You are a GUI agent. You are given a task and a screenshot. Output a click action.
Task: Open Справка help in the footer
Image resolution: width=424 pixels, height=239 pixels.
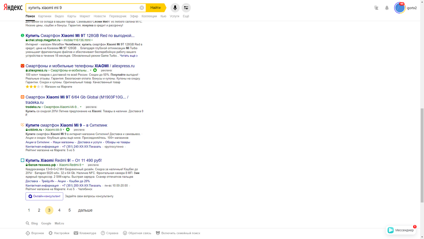click(110, 233)
